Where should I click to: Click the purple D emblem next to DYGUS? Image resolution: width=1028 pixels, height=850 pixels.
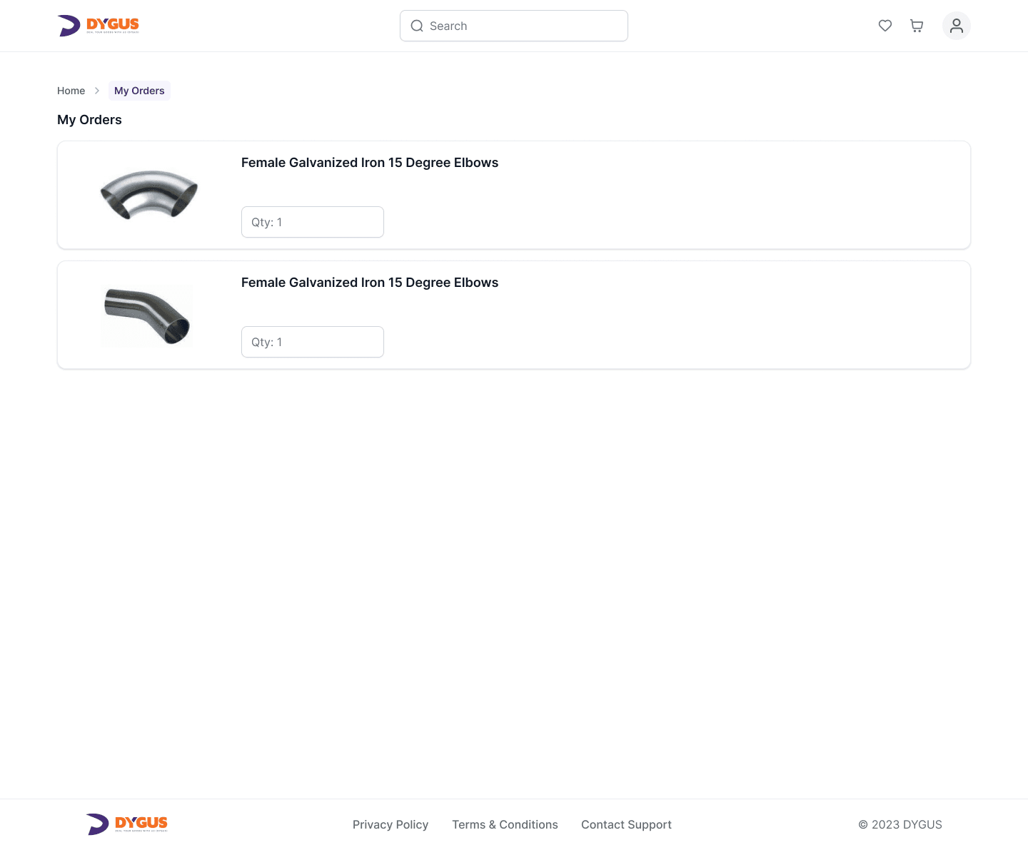69,25
